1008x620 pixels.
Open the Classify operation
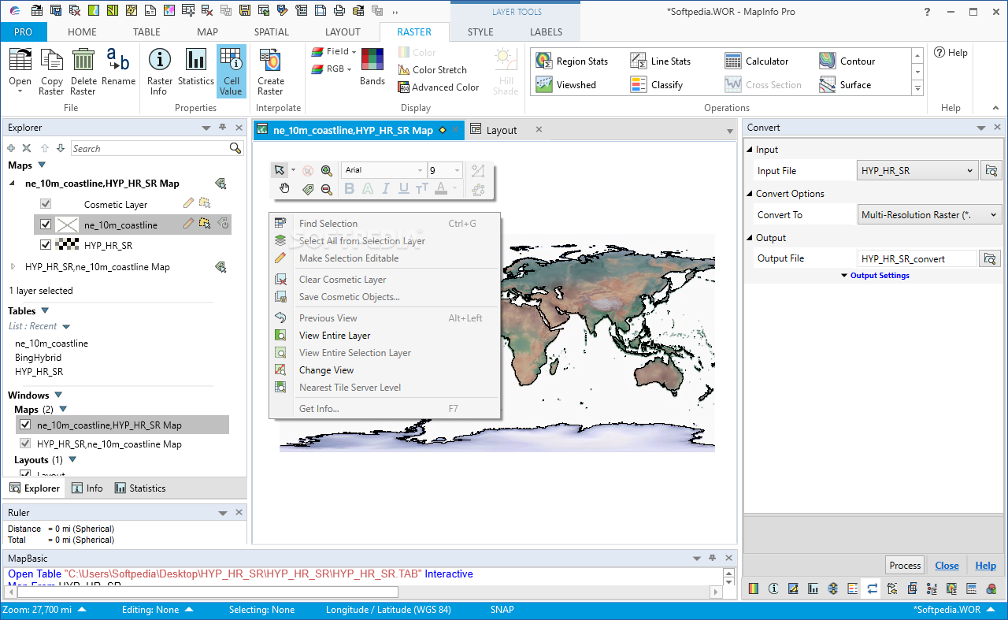657,85
